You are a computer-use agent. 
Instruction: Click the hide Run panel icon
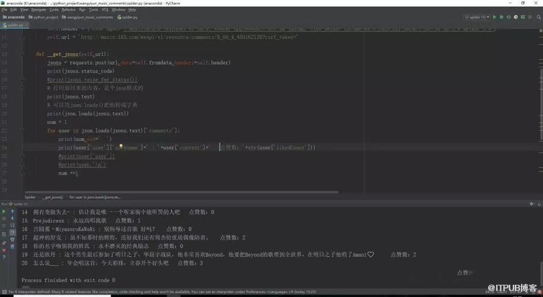[x=539, y=204]
